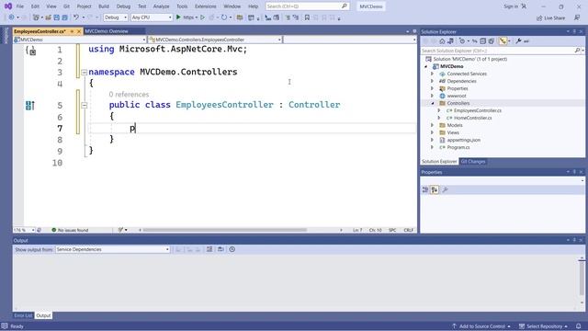Image resolution: width=588 pixels, height=331 pixels.
Task: Click the bookmark icon in toolbar
Action: tap(307, 17)
